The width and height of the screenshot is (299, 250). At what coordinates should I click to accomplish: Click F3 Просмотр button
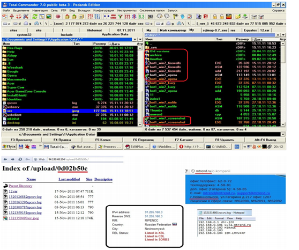click(21, 140)
